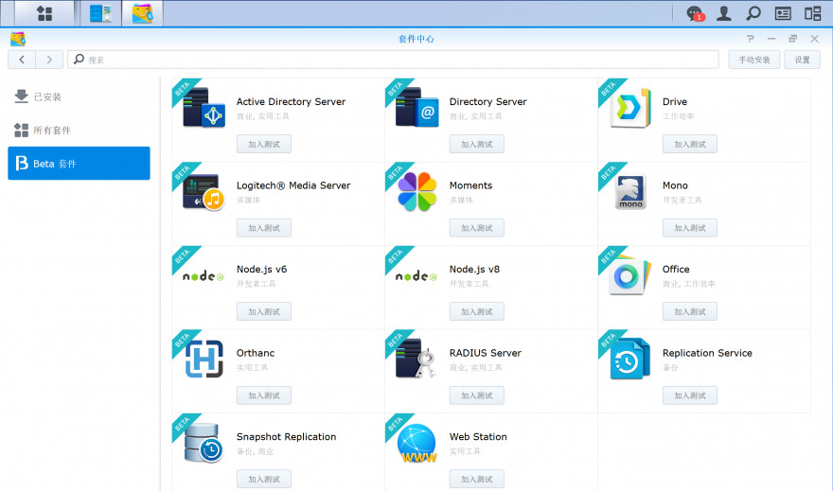Click 加入测试 under Node.js v8
Image resolution: width=833 pixels, height=491 pixels.
(477, 312)
